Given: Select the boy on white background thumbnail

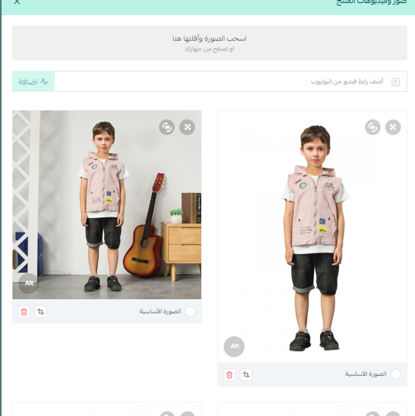Looking at the screenshot, I should (x=312, y=236).
